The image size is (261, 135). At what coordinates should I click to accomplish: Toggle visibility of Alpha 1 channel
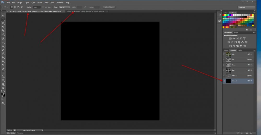pos(224,76)
